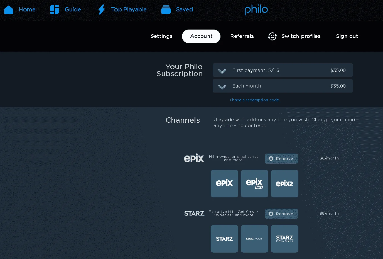The height and width of the screenshot is (259, 383).
Task: Remove the Epix add-on
Action: tap(281, 159)
